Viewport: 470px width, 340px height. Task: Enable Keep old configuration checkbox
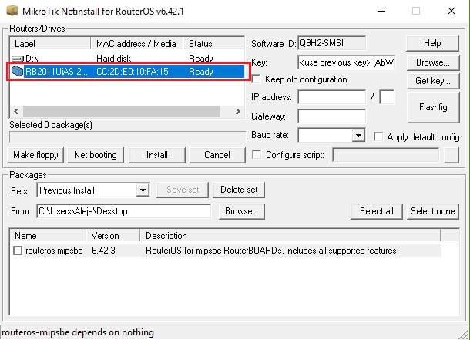(x=256, y=79)
